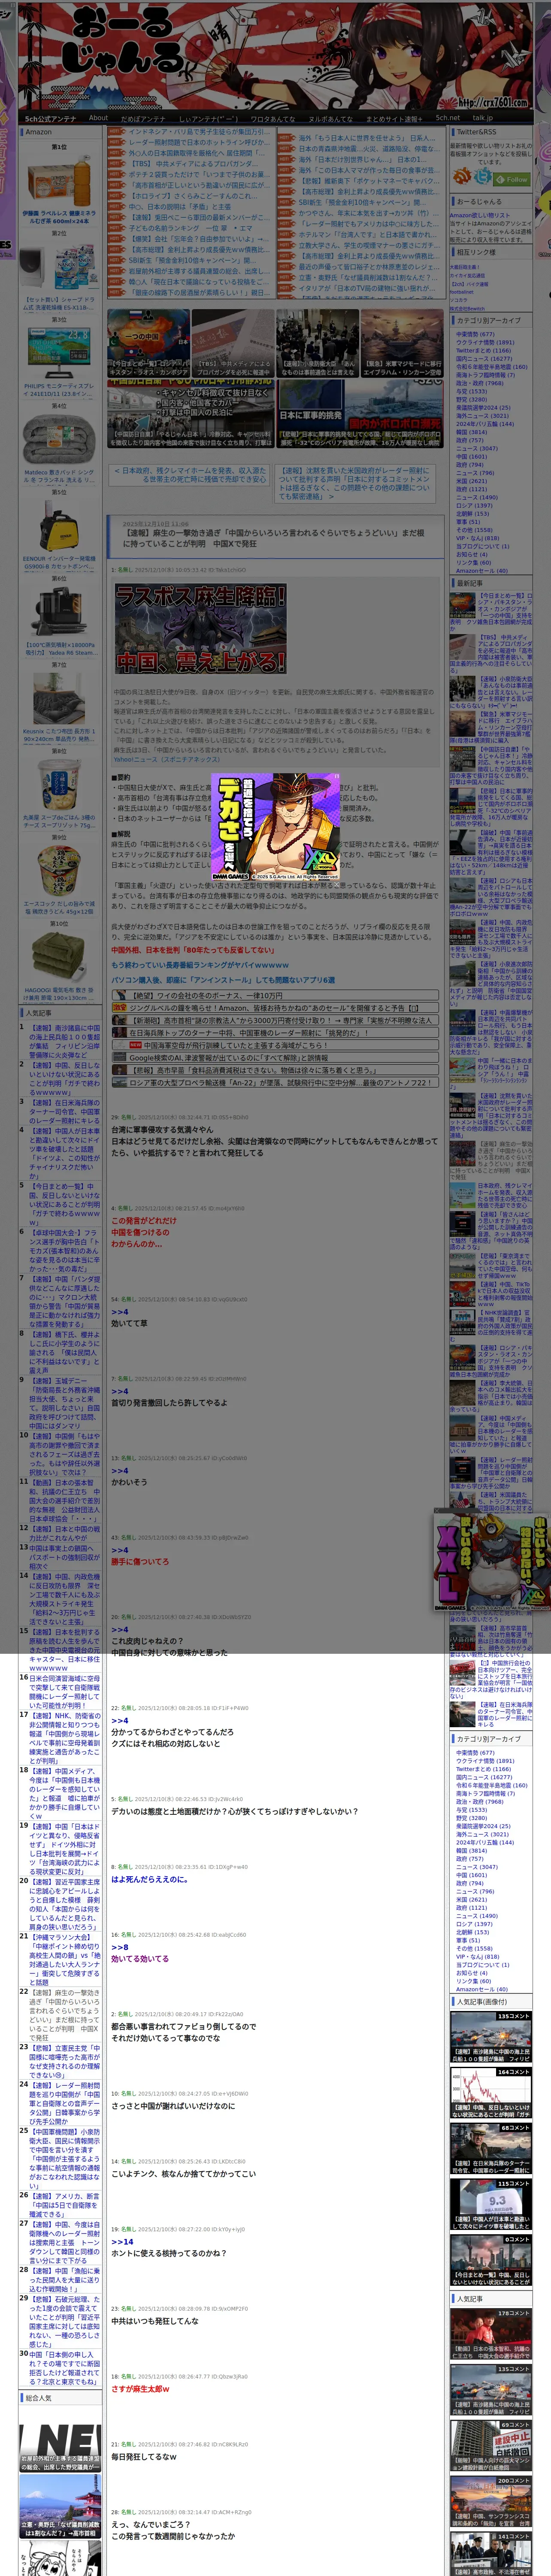Open the About page in the navigation bar
The height and width of the screenshot is (2576, 551).
click(x=98, y=118)
